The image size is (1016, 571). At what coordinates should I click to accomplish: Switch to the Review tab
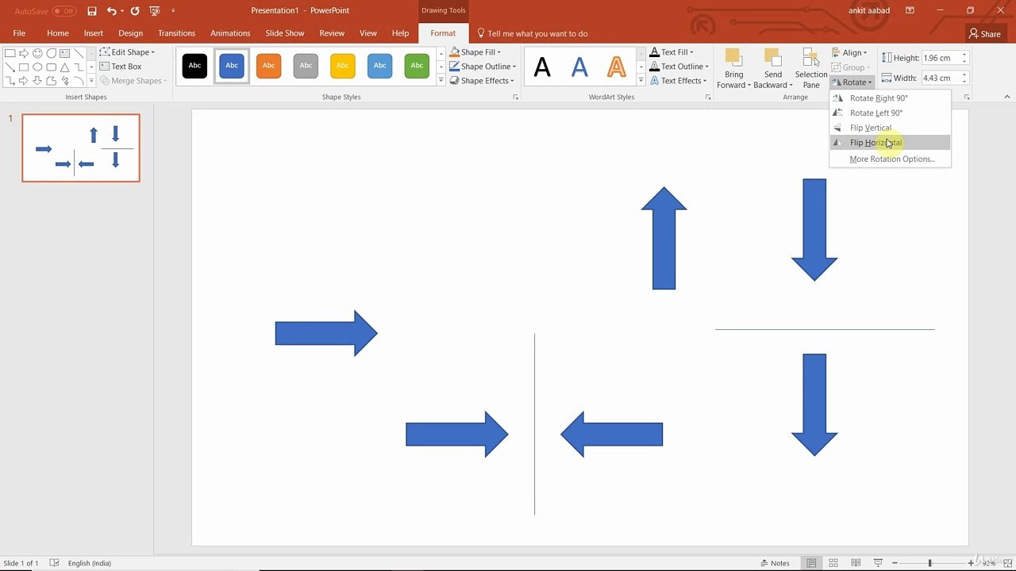[332, 33]
